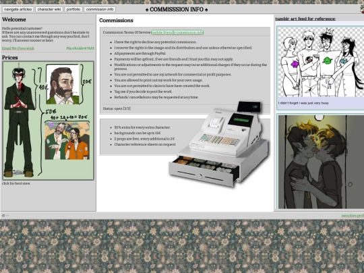Open the kissing trolls artwork tumblr post

[x=320, y=162]
